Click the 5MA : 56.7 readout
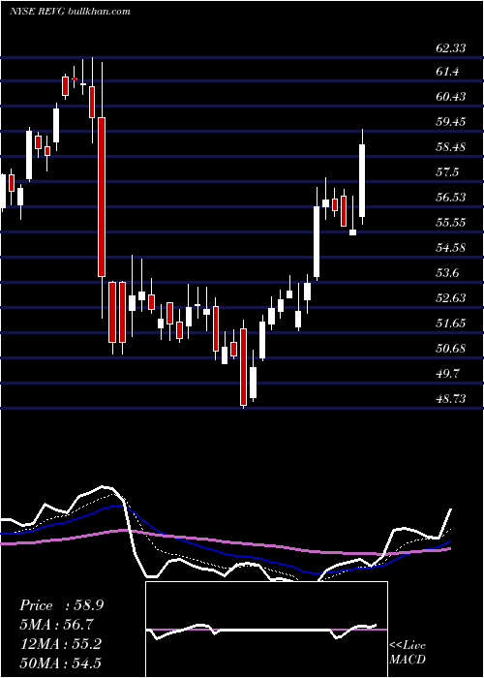This screenshot has width=484, height=678. click(56, 625)
